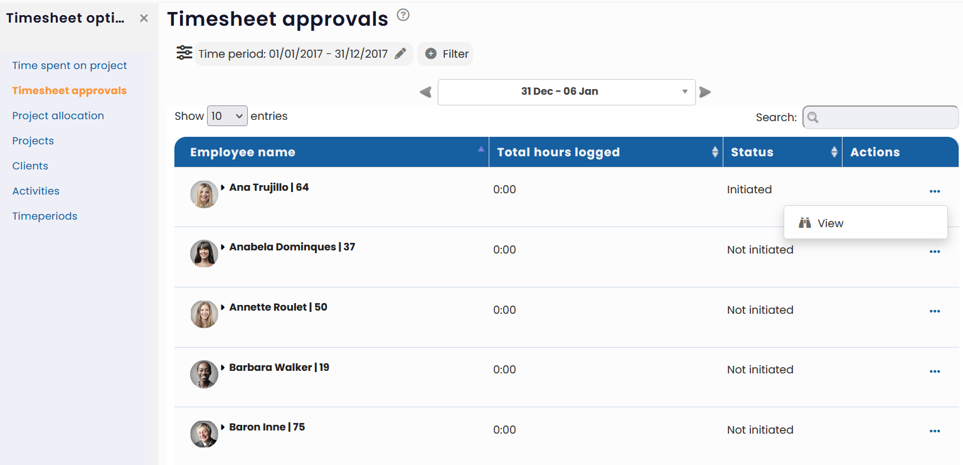The width and height of the screenshot is (963, 465).
Task: Click the pencil icon to edit time period
Action: 400,53
